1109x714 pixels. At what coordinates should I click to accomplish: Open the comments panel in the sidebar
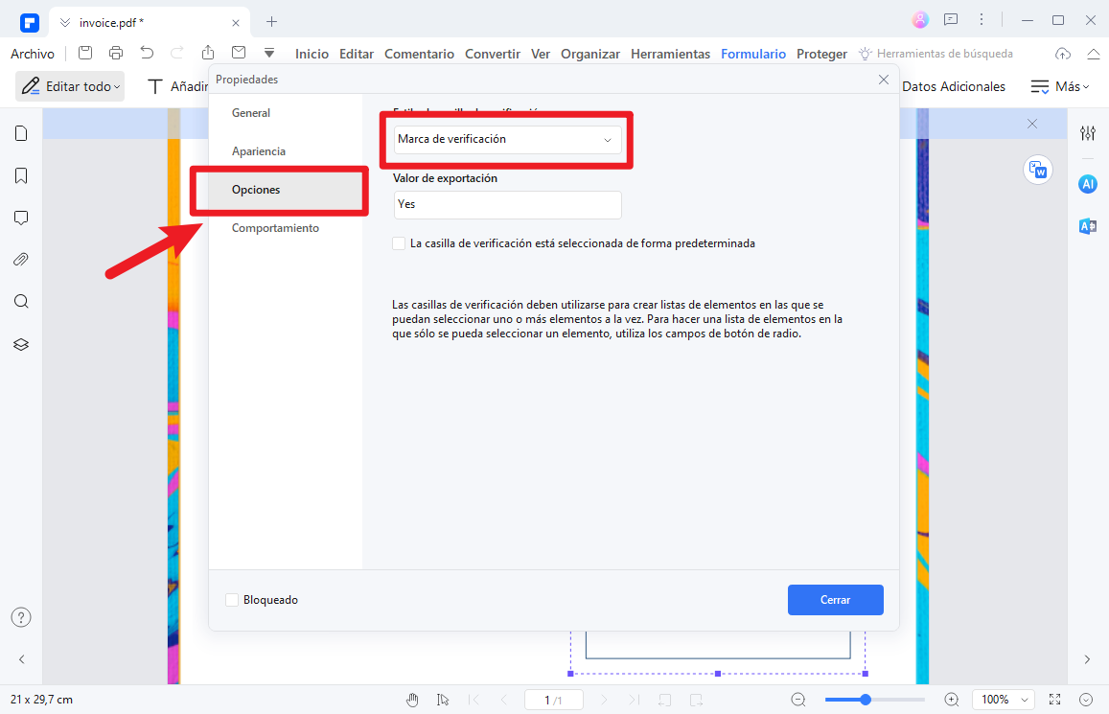pyautogui.click(x=21, y=218)
